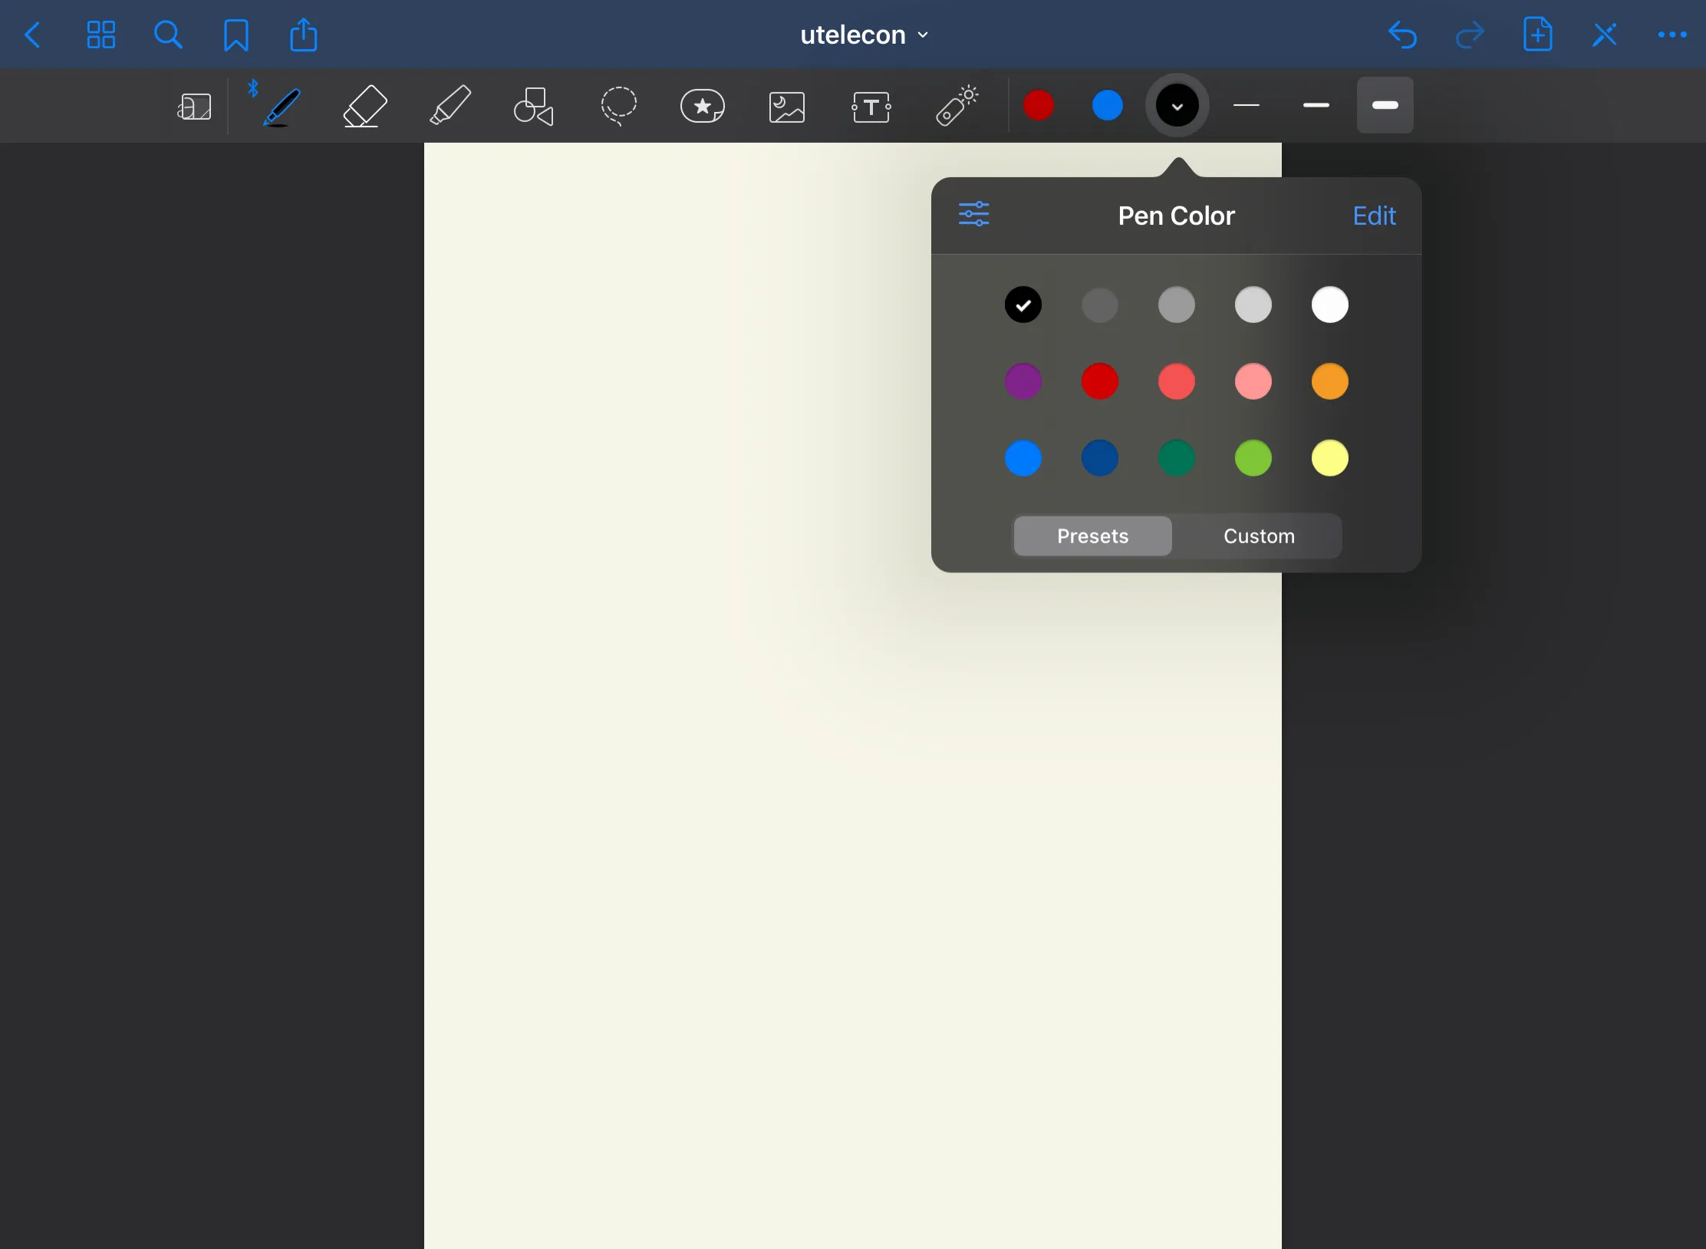Open pen color slider settings icon
This screenshot has height=1249, width=1706.
pos(973,214)
